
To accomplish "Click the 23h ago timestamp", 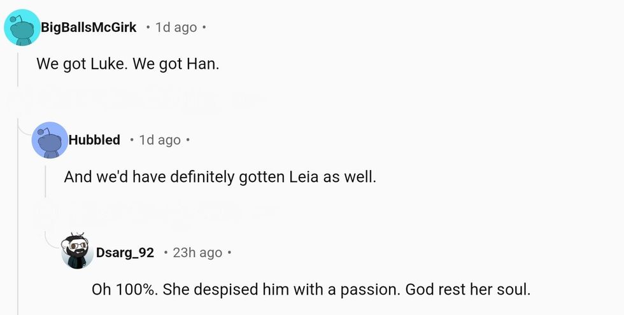I will 197,253.
